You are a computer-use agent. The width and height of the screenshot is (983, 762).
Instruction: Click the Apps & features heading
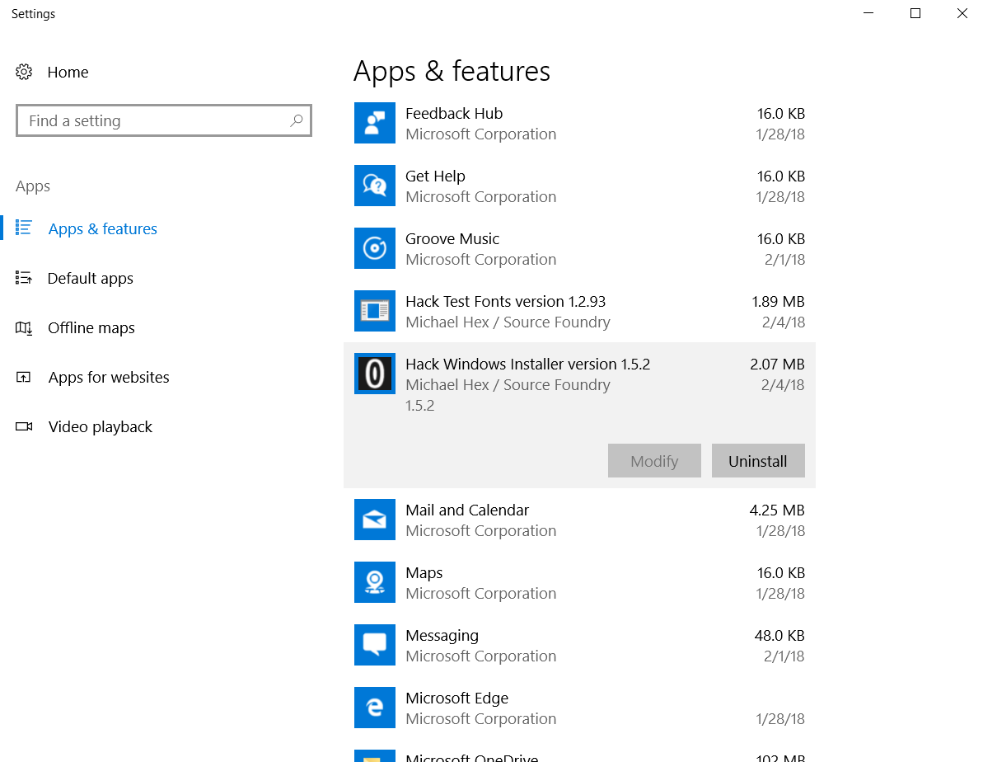click(452, 71)
